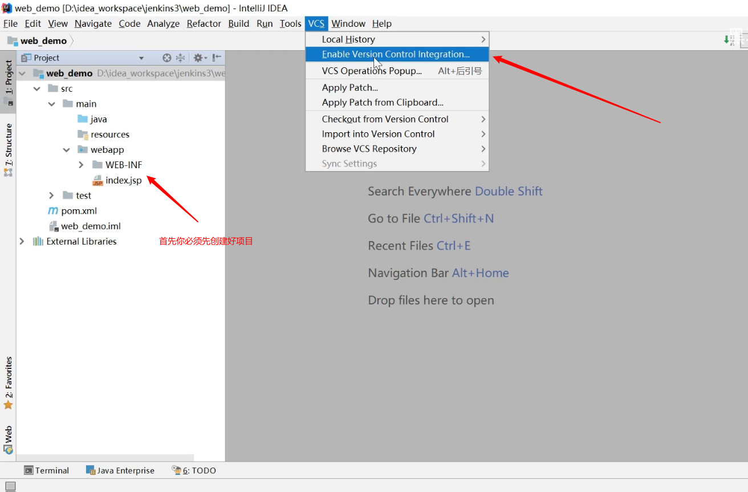Open the Build menu

(238, 23)
